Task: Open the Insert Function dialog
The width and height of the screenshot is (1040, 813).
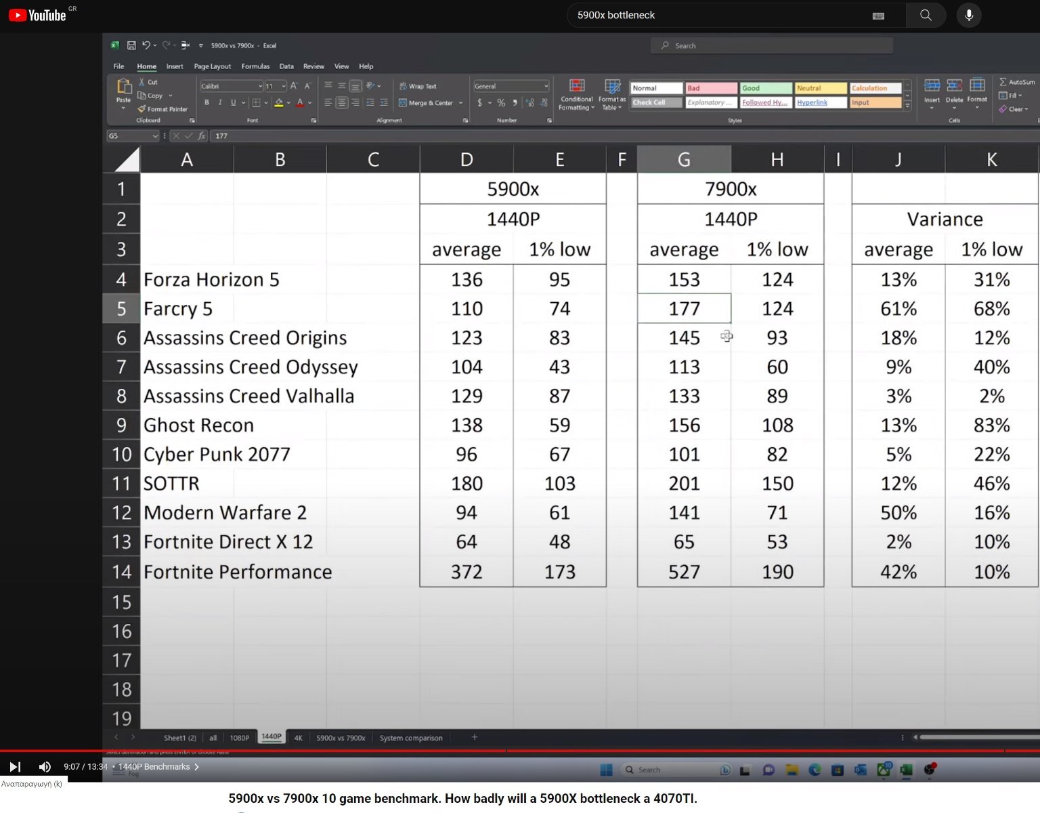Action: [x=201, y=136]
